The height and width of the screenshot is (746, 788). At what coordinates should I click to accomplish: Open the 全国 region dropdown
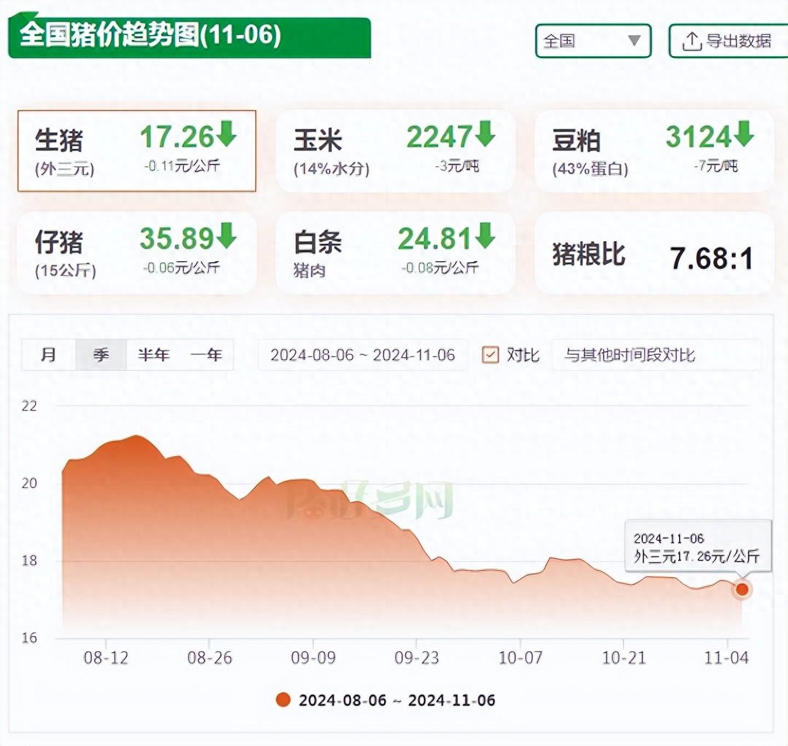[593, 41]
